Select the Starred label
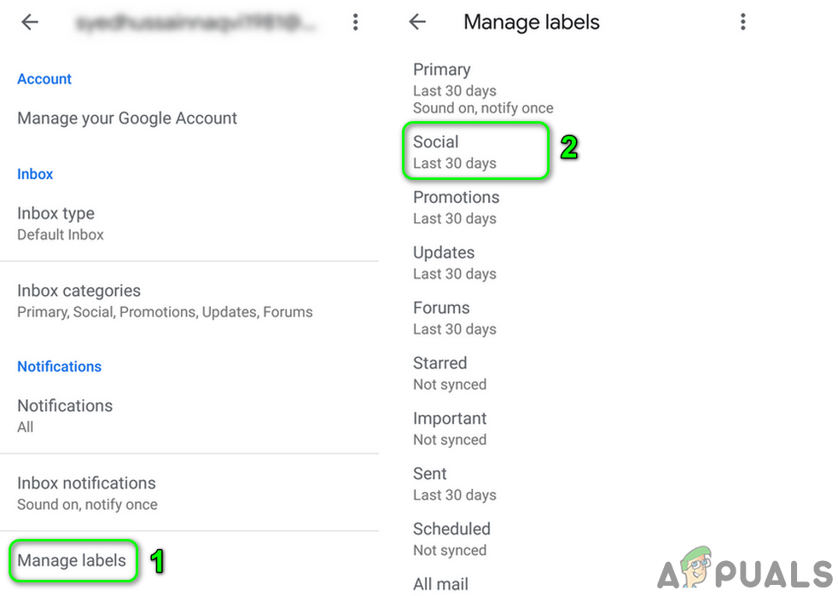838x596 pixels. [x=450, y=373]
